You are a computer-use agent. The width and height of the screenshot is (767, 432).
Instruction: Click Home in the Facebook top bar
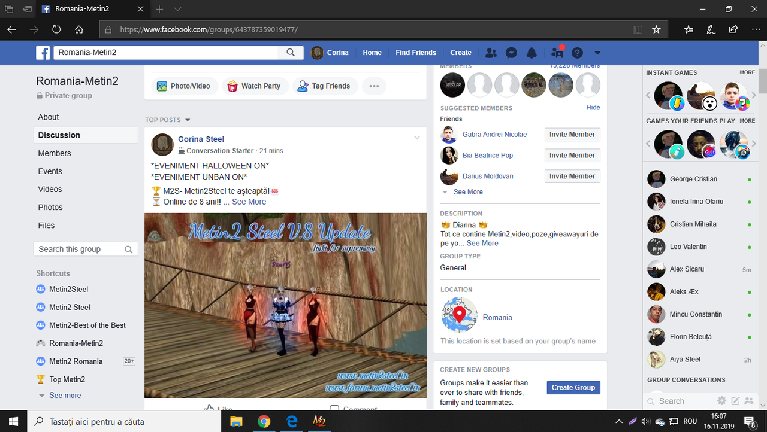[x=372, y=53]
